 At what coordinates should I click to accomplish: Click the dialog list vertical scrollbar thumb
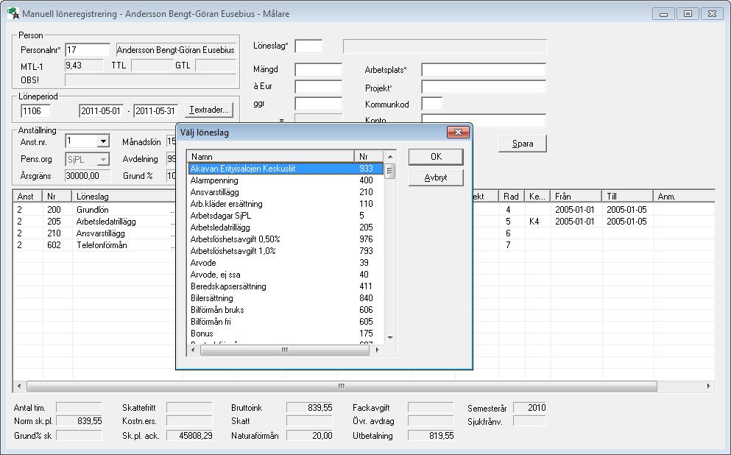[x=390, y=172]
